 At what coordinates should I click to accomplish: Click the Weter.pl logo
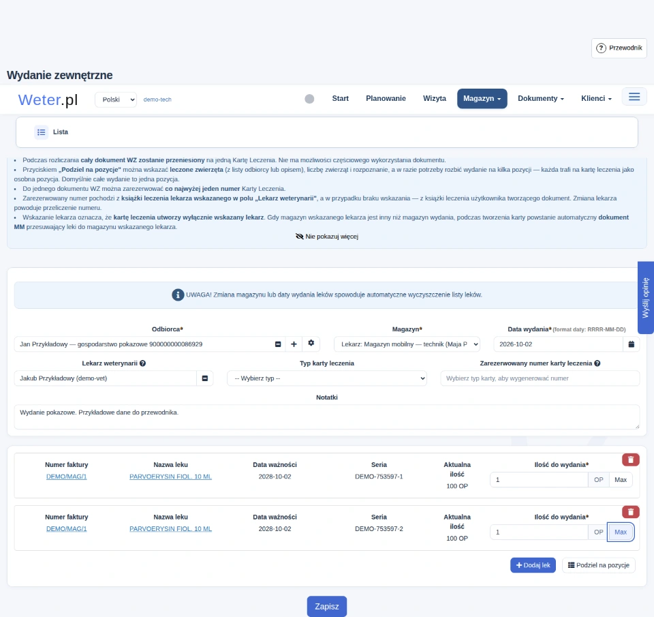48,100
